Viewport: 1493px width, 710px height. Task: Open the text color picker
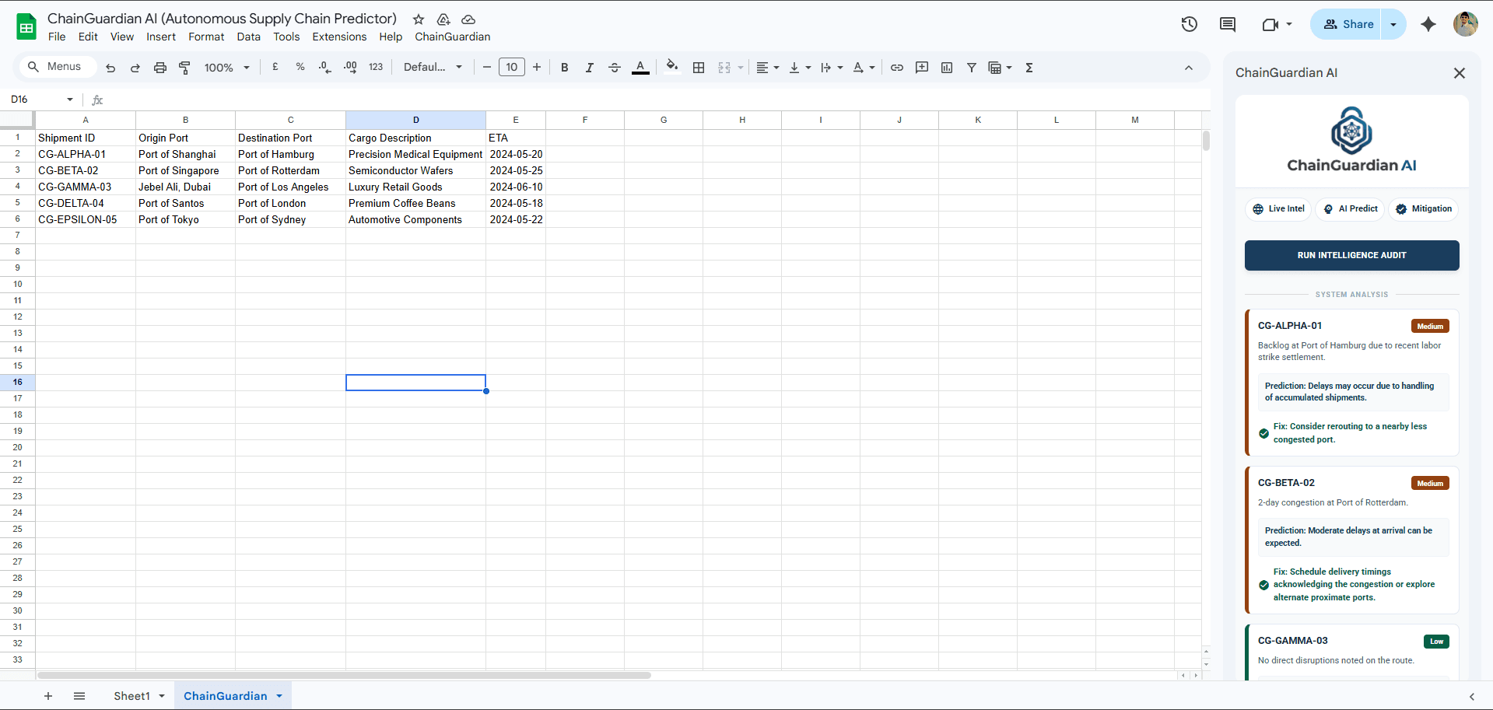click(x=640, y=68)
